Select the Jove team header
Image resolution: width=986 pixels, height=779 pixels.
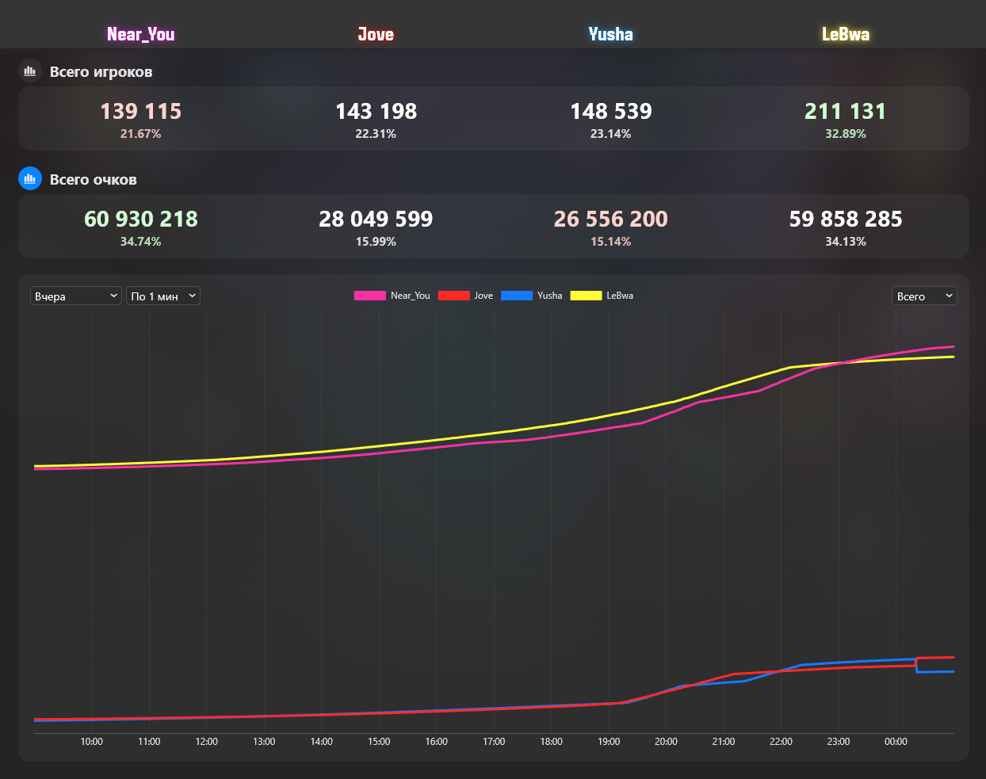[376, 34]
